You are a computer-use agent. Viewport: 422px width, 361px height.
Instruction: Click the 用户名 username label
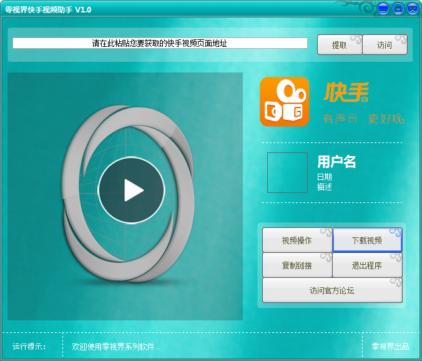tap(336, 162)
